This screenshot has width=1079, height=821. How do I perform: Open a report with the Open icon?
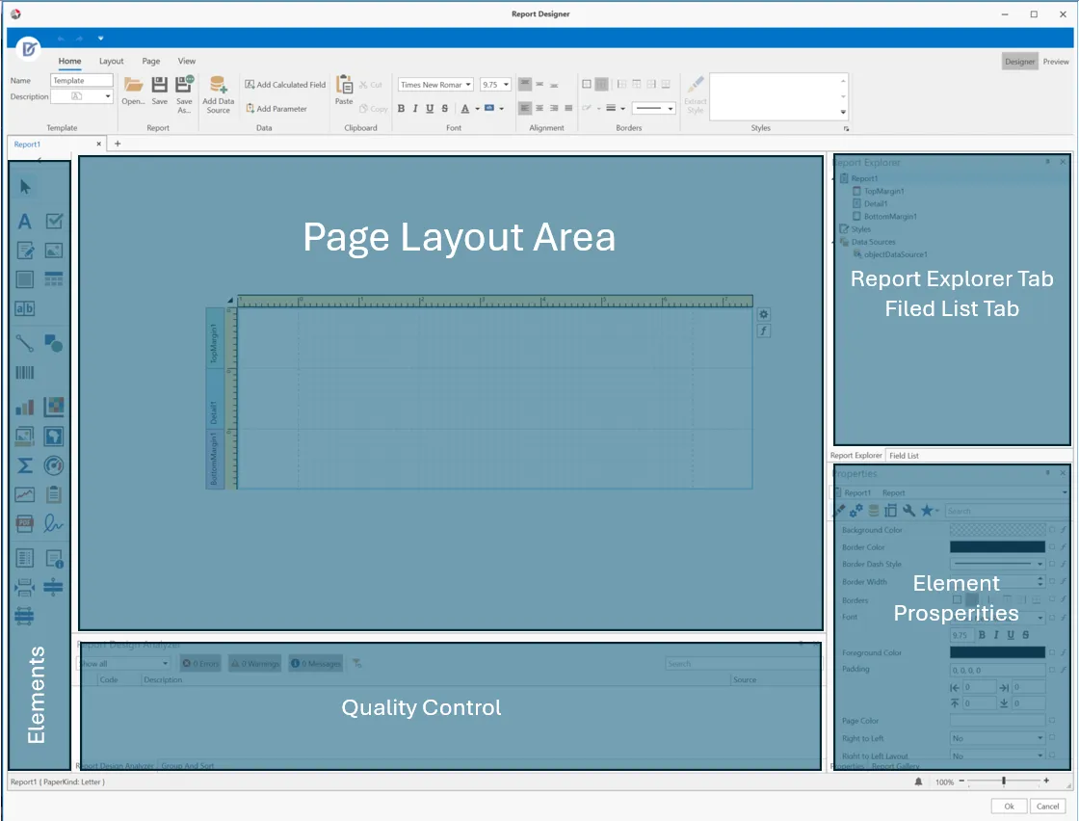(x=133, y=92)
